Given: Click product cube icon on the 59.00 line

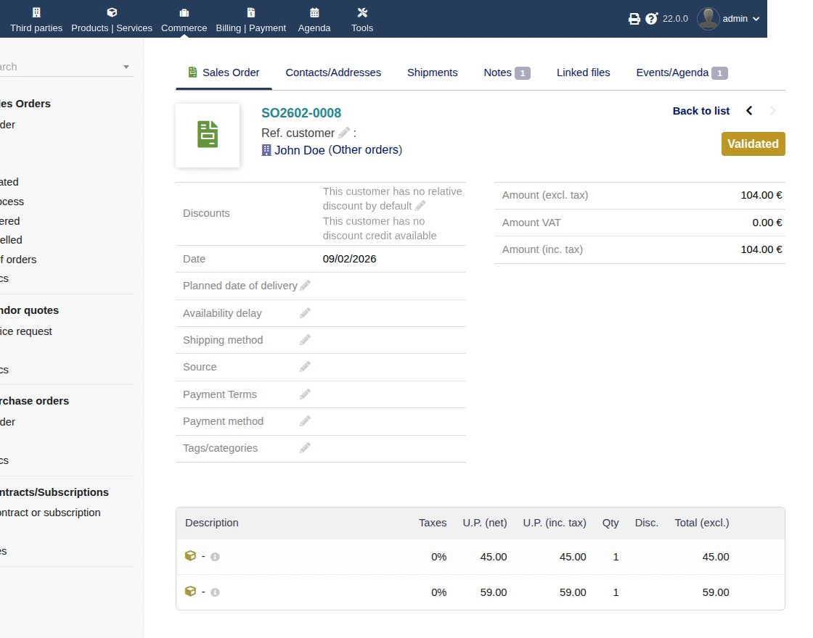Looking at the screenshot, I should tap(190, 592).
